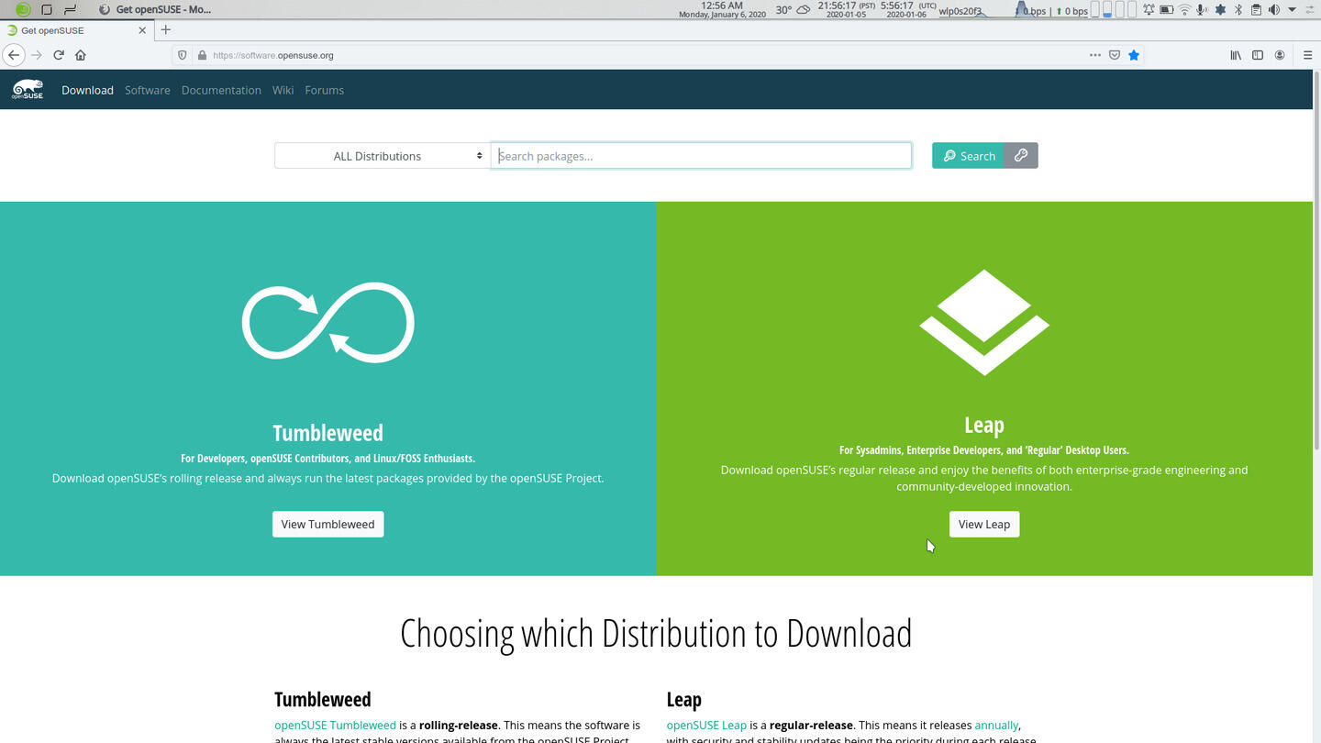
Task: Go back with the browser back arrow
Action: point(13,55)
